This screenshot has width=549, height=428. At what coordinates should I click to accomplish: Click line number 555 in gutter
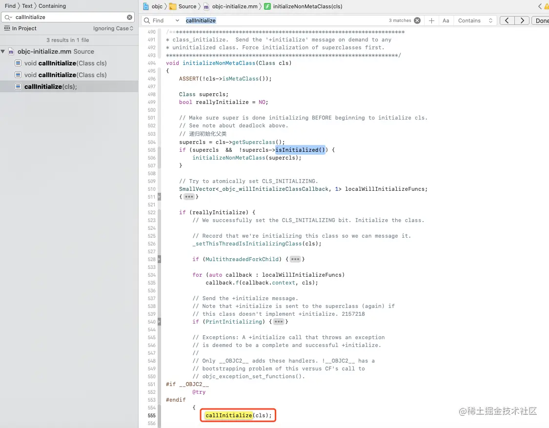coord(152,415)
